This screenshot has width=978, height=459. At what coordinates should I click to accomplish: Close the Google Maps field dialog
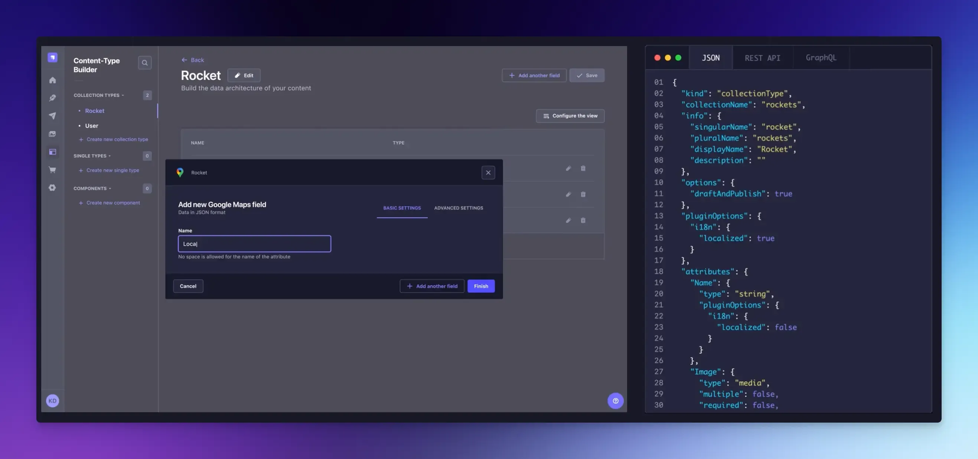click(488, 173)
